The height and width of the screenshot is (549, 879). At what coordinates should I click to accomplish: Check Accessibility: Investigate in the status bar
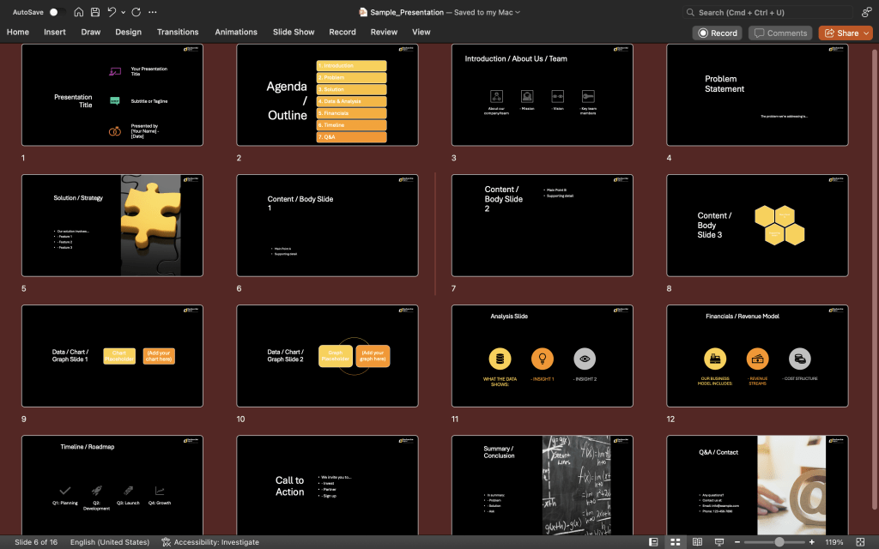pos(208,542)
